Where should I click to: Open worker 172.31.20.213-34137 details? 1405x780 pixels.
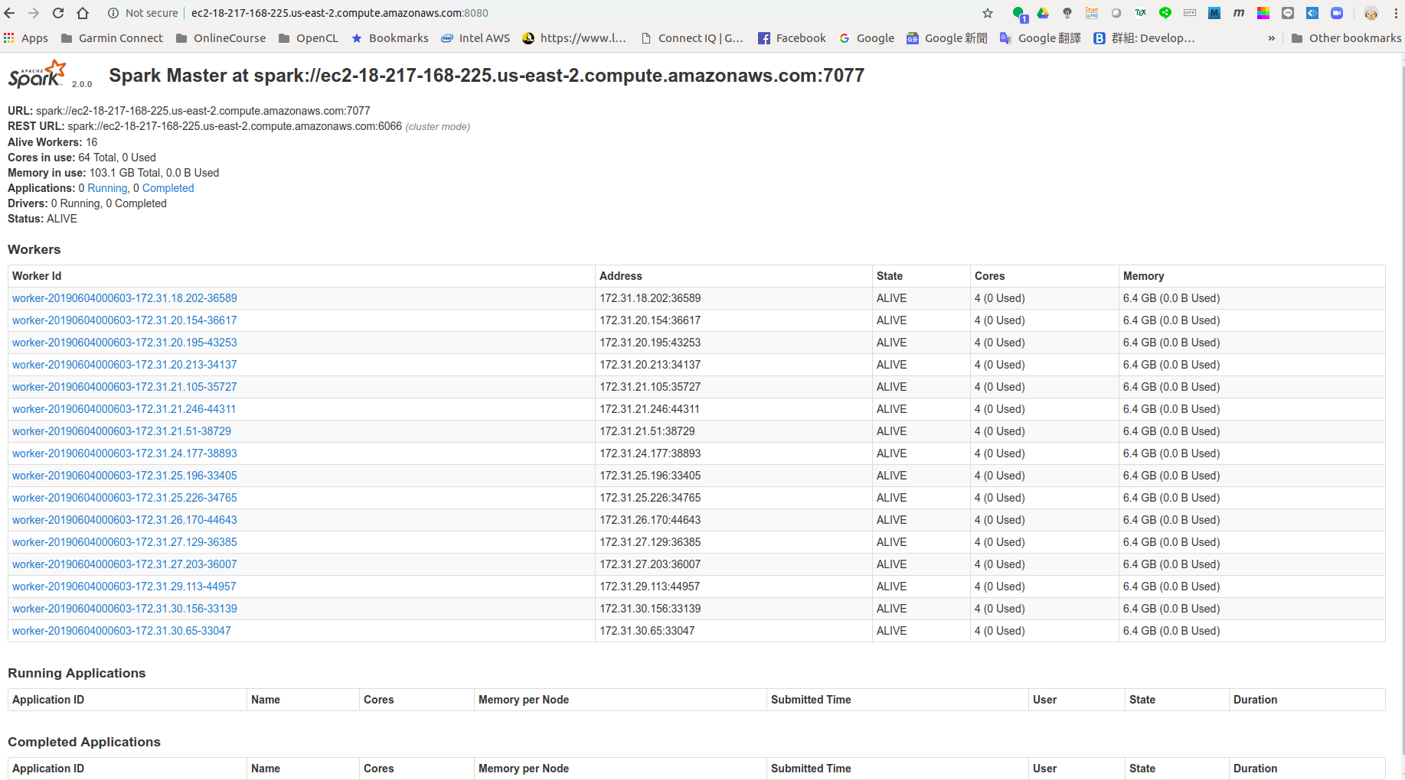pos(125,365)
